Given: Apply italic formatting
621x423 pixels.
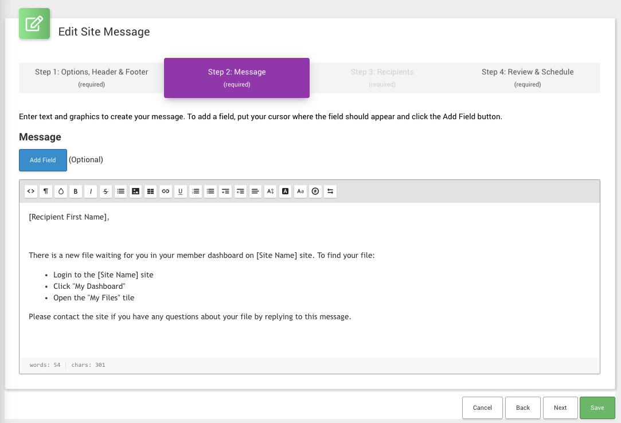Looking at the screenshot, I should (x=91, y=191).
